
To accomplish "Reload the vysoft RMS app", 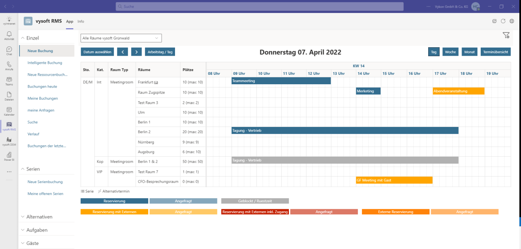I will (504, 21).
